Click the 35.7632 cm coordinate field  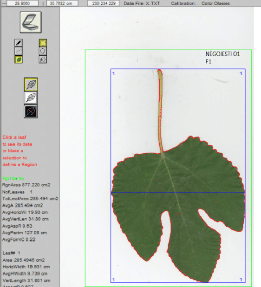[62, 3]
